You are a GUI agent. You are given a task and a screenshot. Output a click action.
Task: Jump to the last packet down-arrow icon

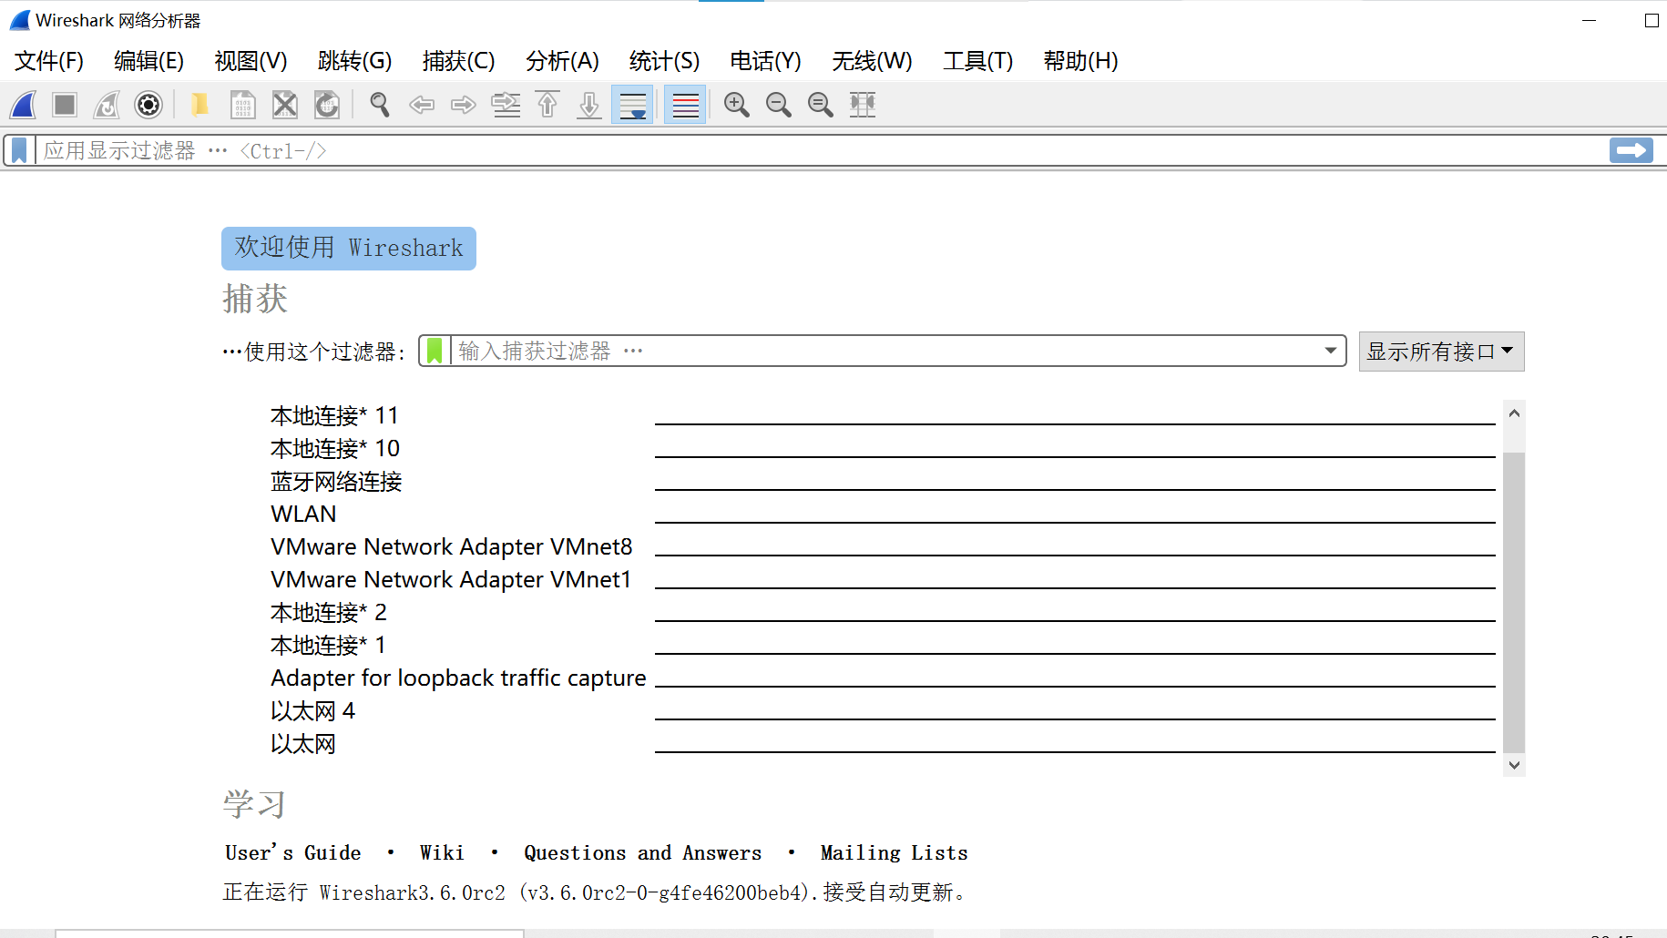point(589,105)
